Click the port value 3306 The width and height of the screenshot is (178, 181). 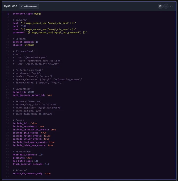point(23,26)
